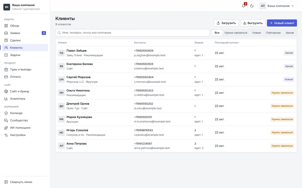Click Анна Петрова's Нужно связаться badge
Viewport: 302px width, 188px height.
coord(282,146)
